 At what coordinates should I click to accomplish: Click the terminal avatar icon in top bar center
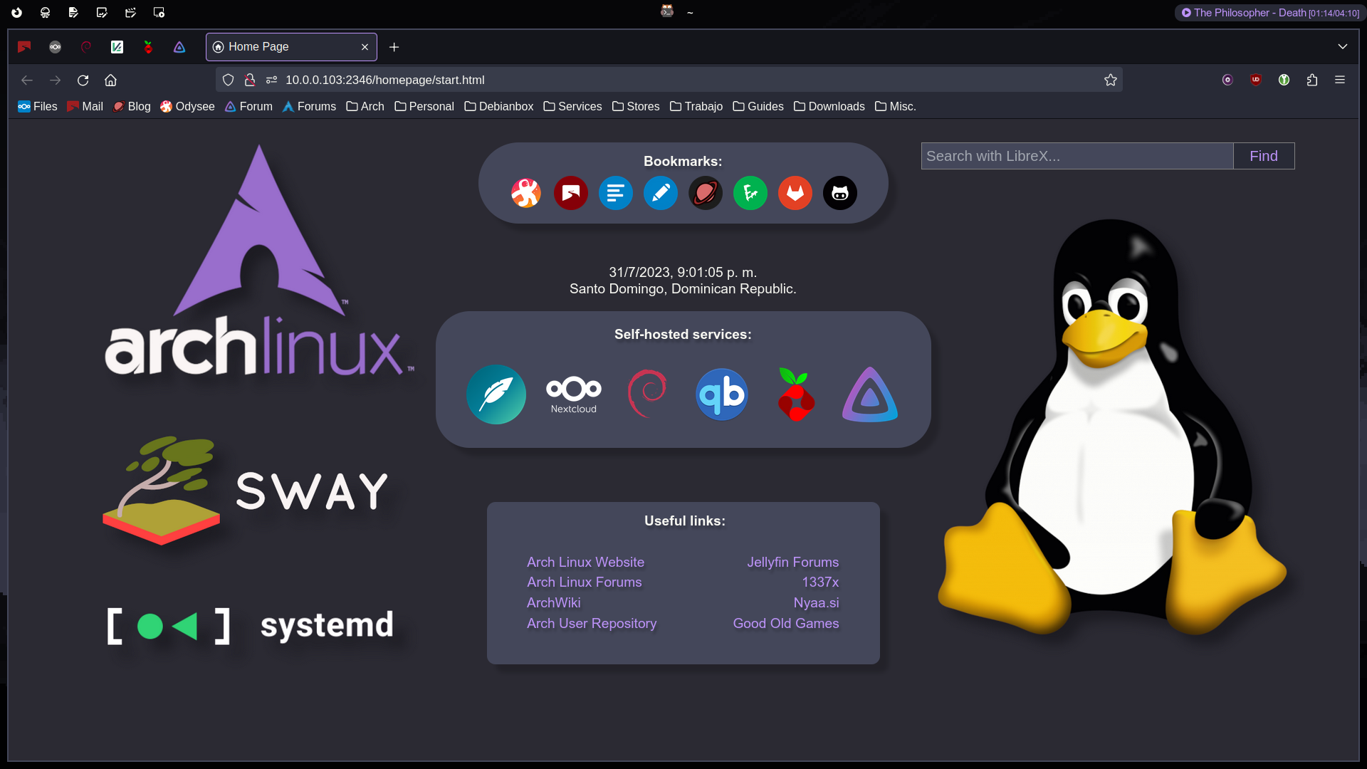point(667,11)
